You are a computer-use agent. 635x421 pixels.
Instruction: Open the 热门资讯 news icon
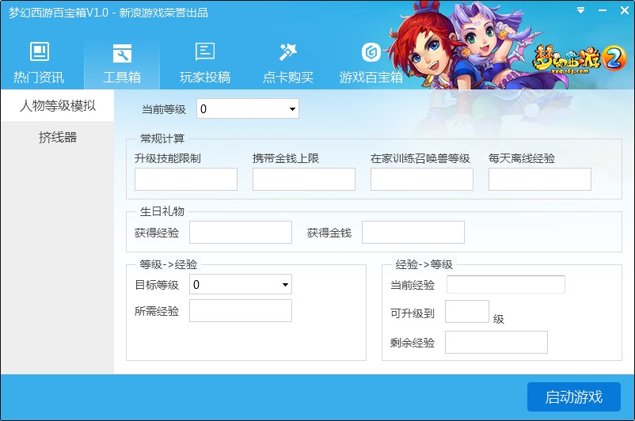click(x=40, y=51)
